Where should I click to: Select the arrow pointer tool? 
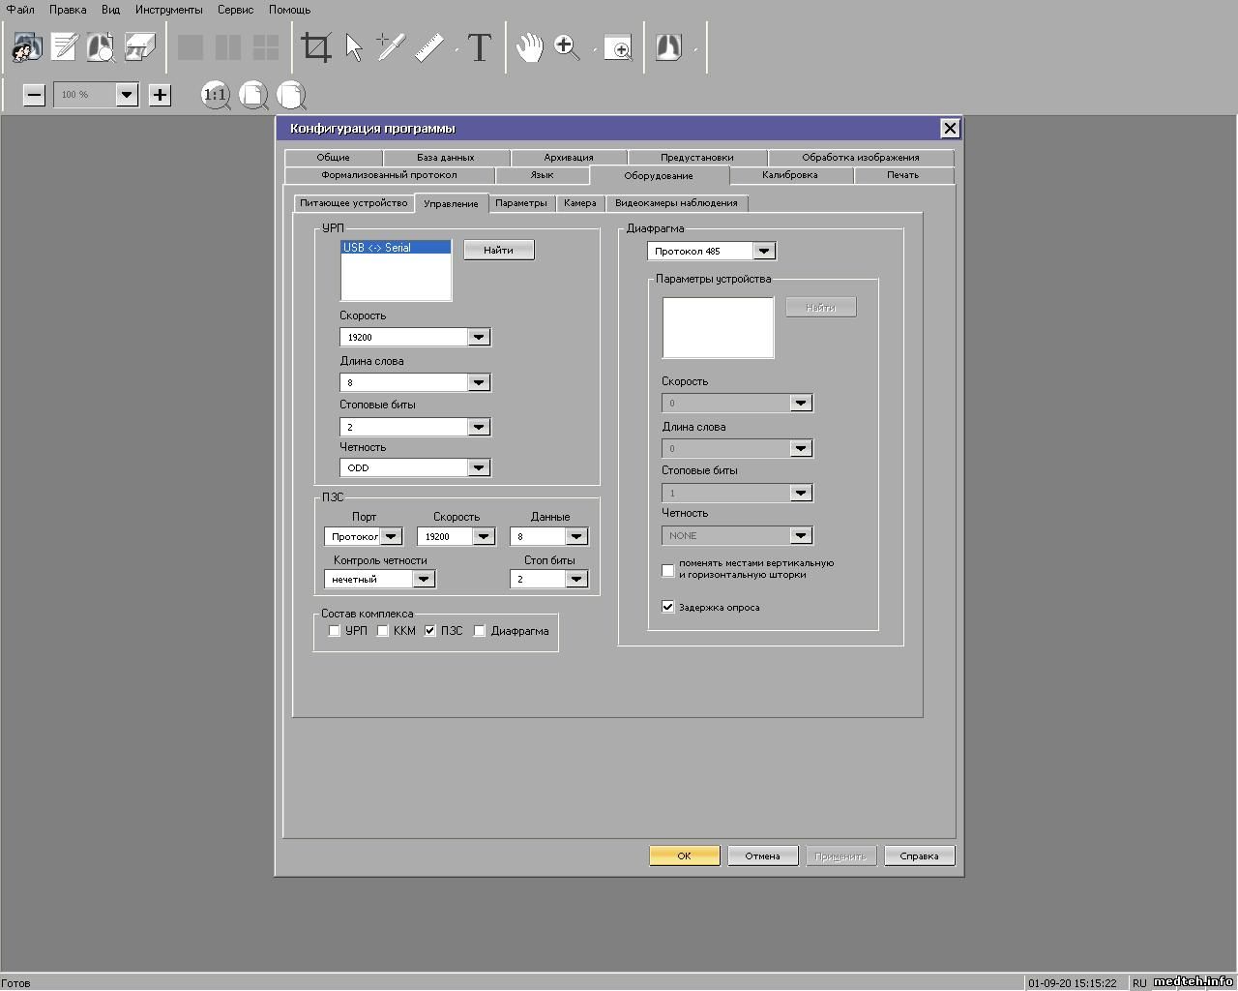tap(354, 47)
